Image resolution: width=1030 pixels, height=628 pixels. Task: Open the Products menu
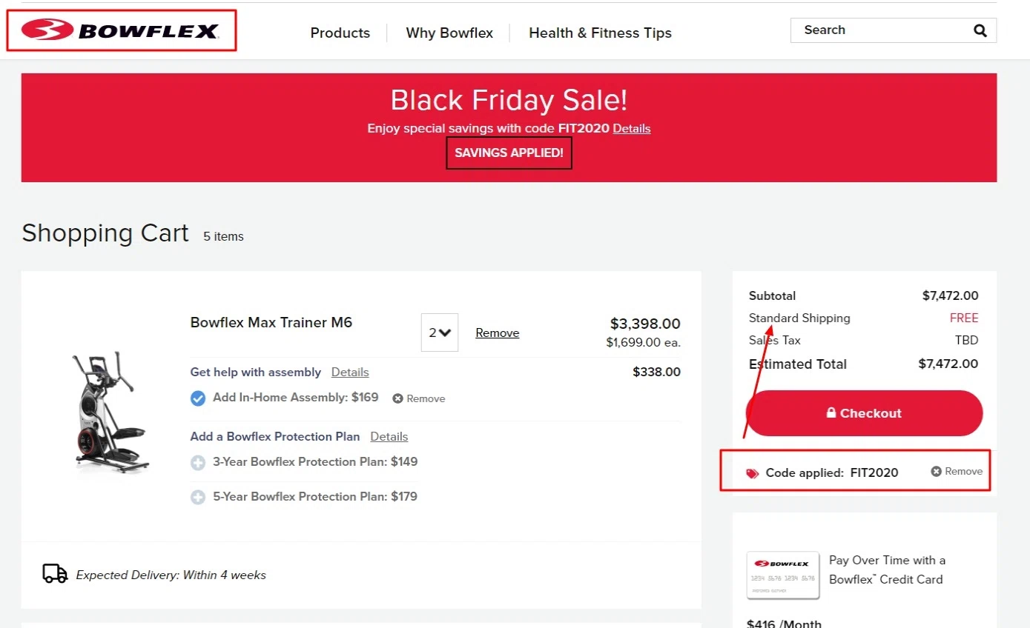pos(340,33)
